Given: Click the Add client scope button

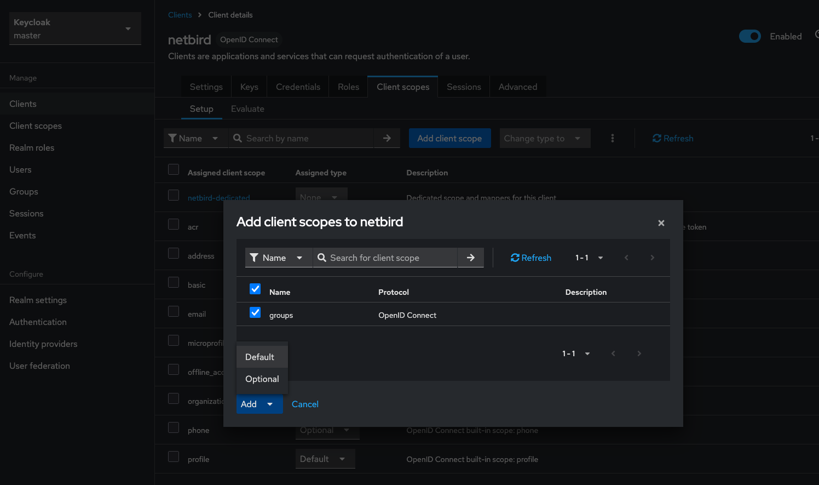Looking at the screenshot, I should (x=449, y=138).
